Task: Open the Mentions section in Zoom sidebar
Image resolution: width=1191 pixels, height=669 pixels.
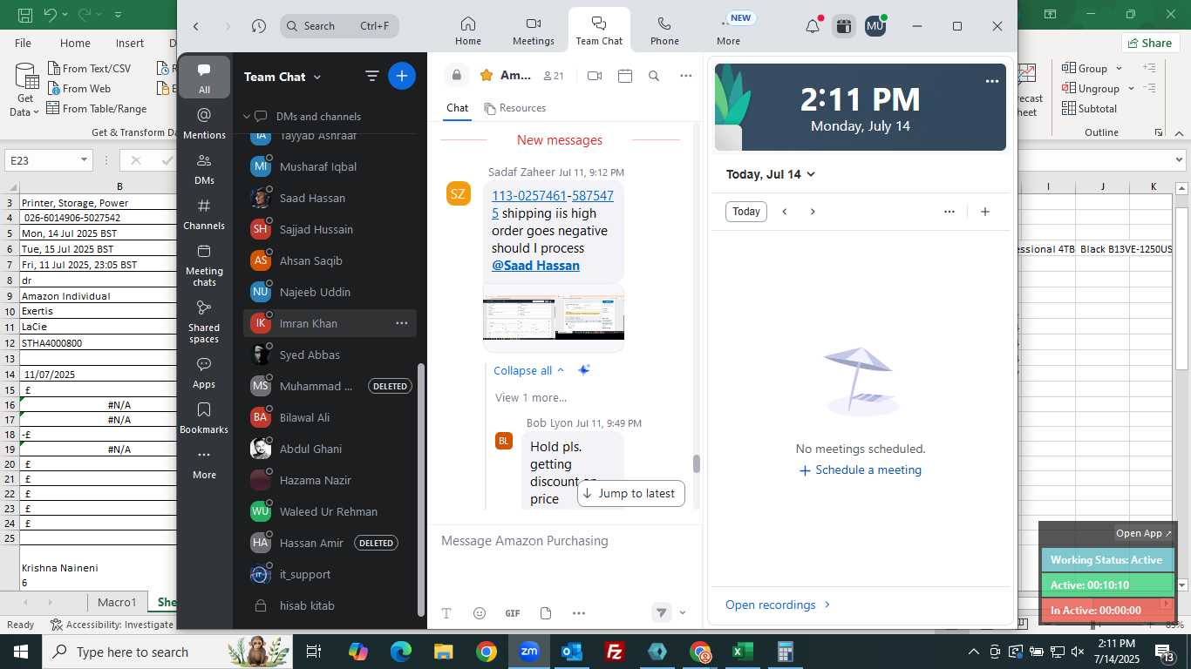Action: 204,124
